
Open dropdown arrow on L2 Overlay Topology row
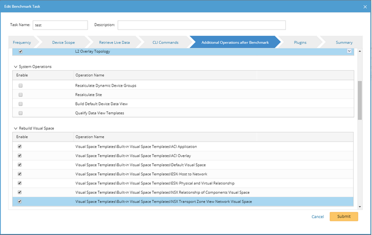click(349, 51)
